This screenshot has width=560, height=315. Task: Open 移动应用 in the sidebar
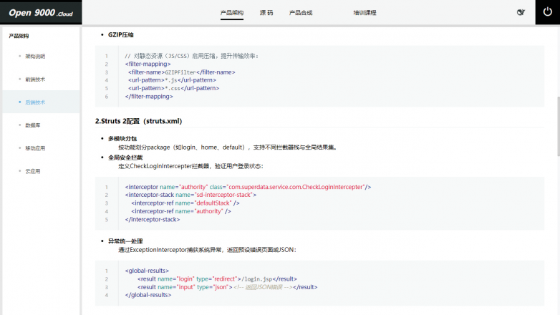[x=35, y=148]
